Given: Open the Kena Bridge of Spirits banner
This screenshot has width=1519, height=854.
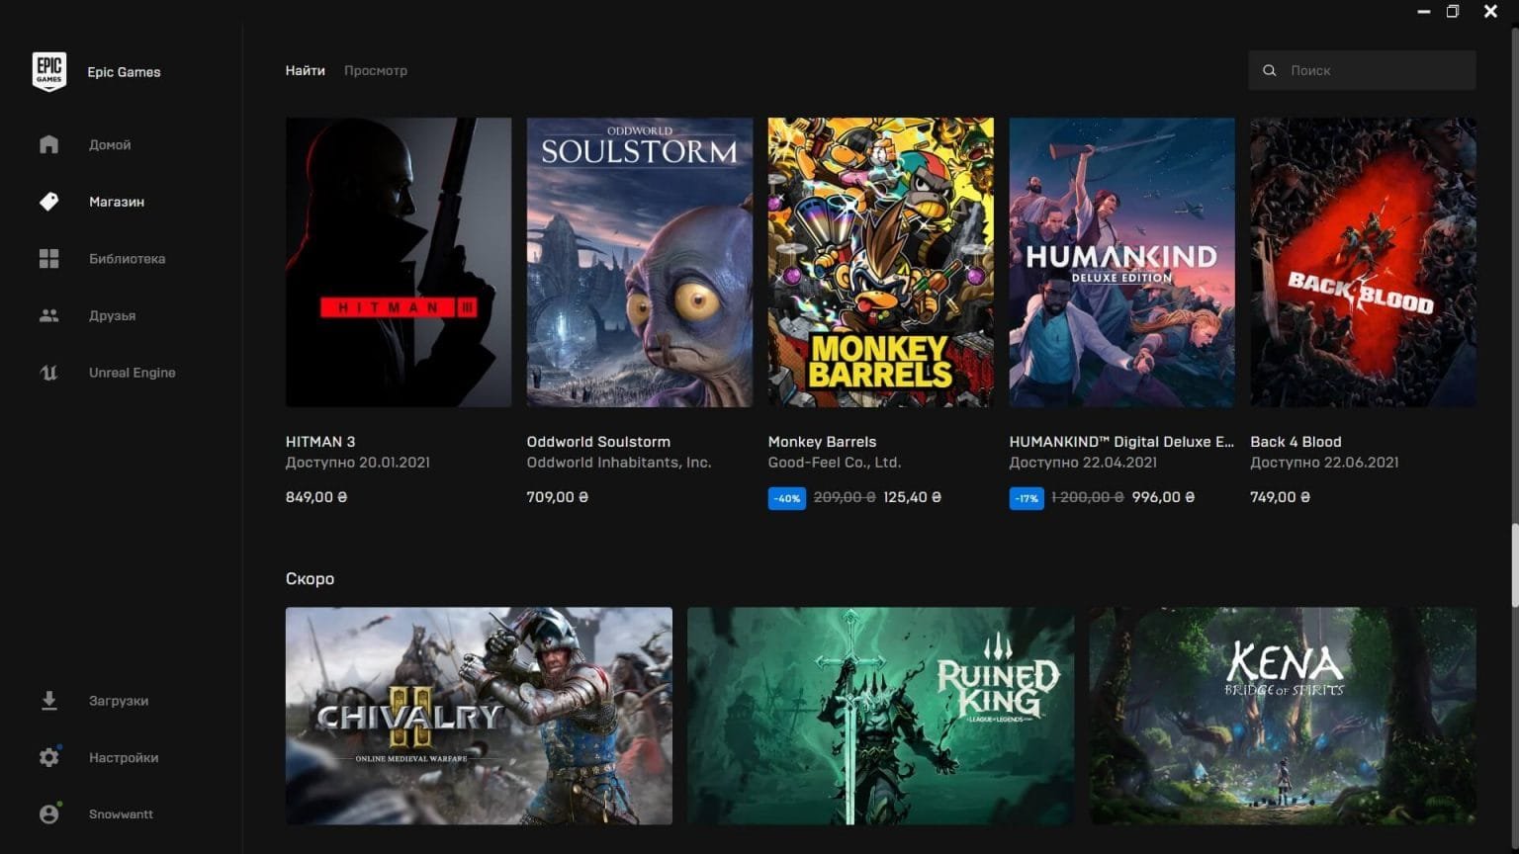Looking at the screenshot, I should point(1283,716).
